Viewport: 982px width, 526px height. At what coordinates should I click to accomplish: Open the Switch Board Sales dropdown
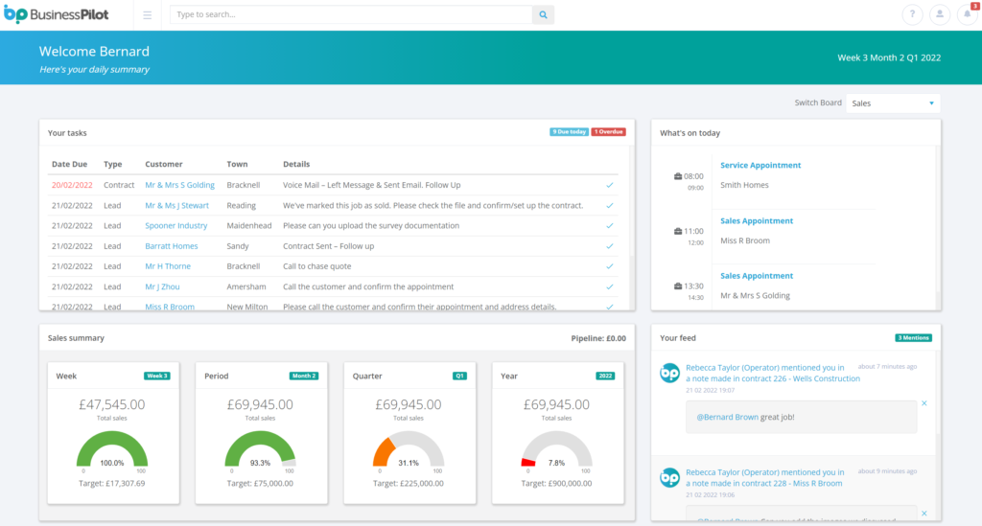(893, 103)
